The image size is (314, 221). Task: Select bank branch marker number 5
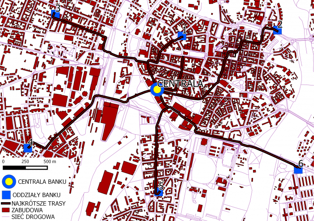159,192
